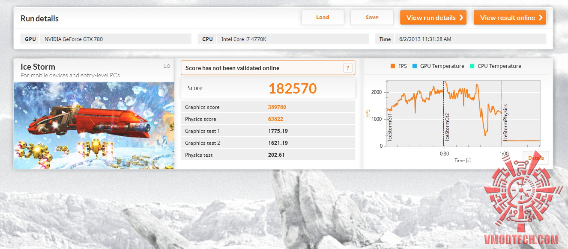Screen dimensions: 568x249
Task: Click the version number 1.0
Action: [x=167, y=66]
